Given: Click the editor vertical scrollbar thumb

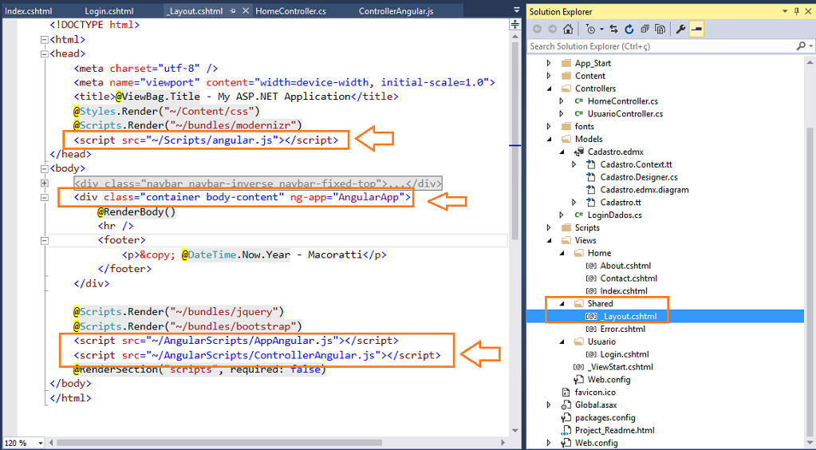Looking at the screenshot, I should tap(514, 140).
